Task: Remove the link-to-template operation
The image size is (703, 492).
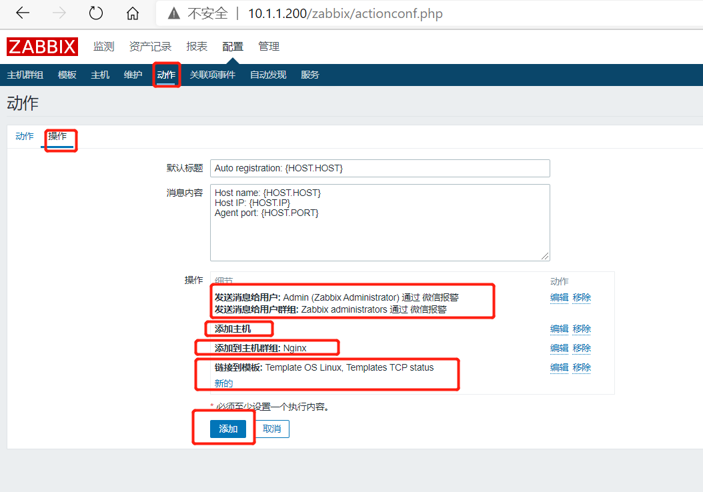Action: pyautogui.click(x=582, y=367)
